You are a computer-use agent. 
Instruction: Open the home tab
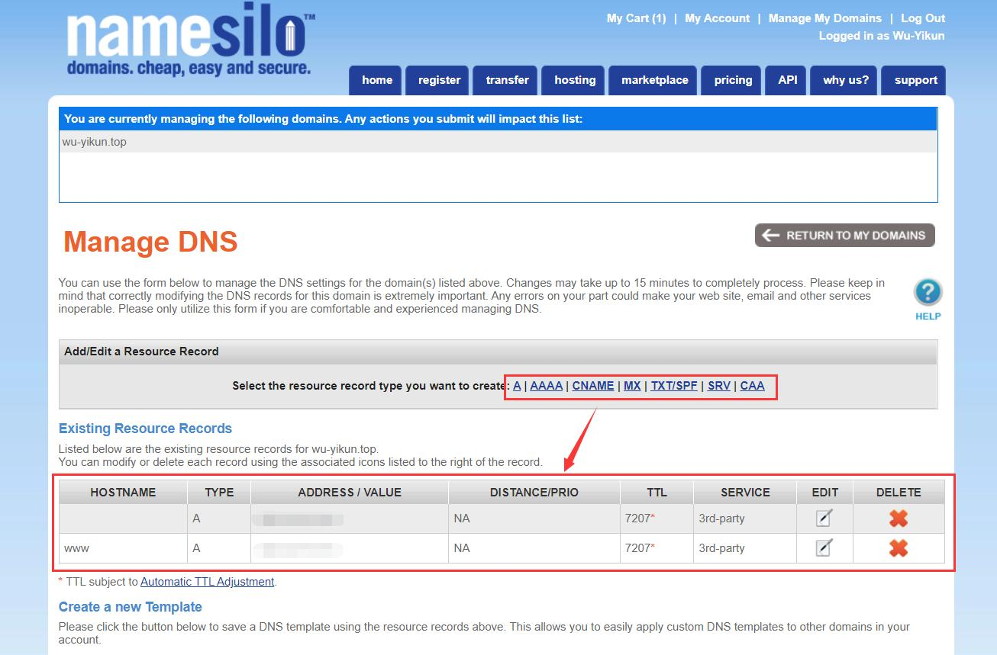tap(377, 80)
